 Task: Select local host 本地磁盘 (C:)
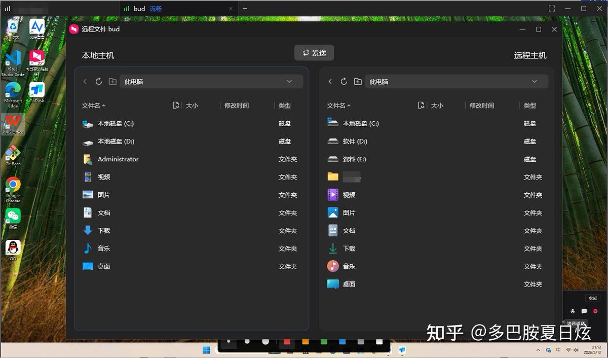[x=192, y=124]
